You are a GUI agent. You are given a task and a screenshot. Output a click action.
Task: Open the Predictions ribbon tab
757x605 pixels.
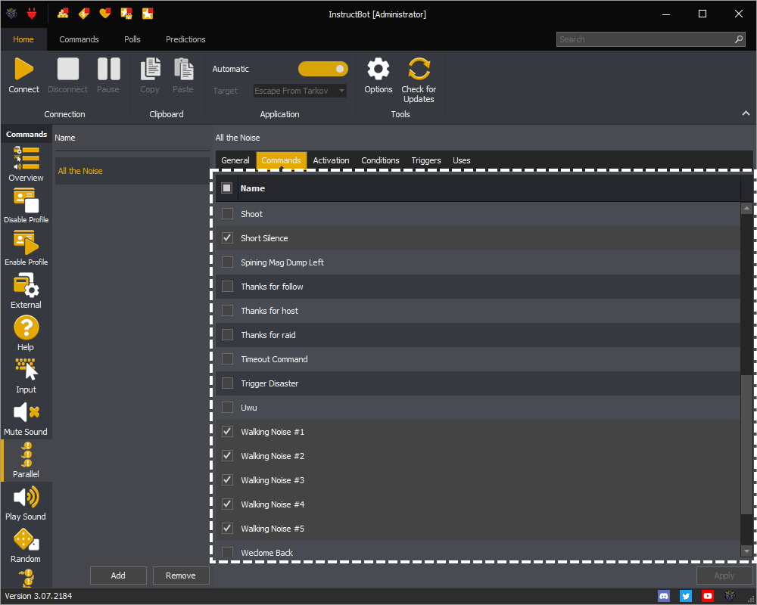[x=185, y=39]
